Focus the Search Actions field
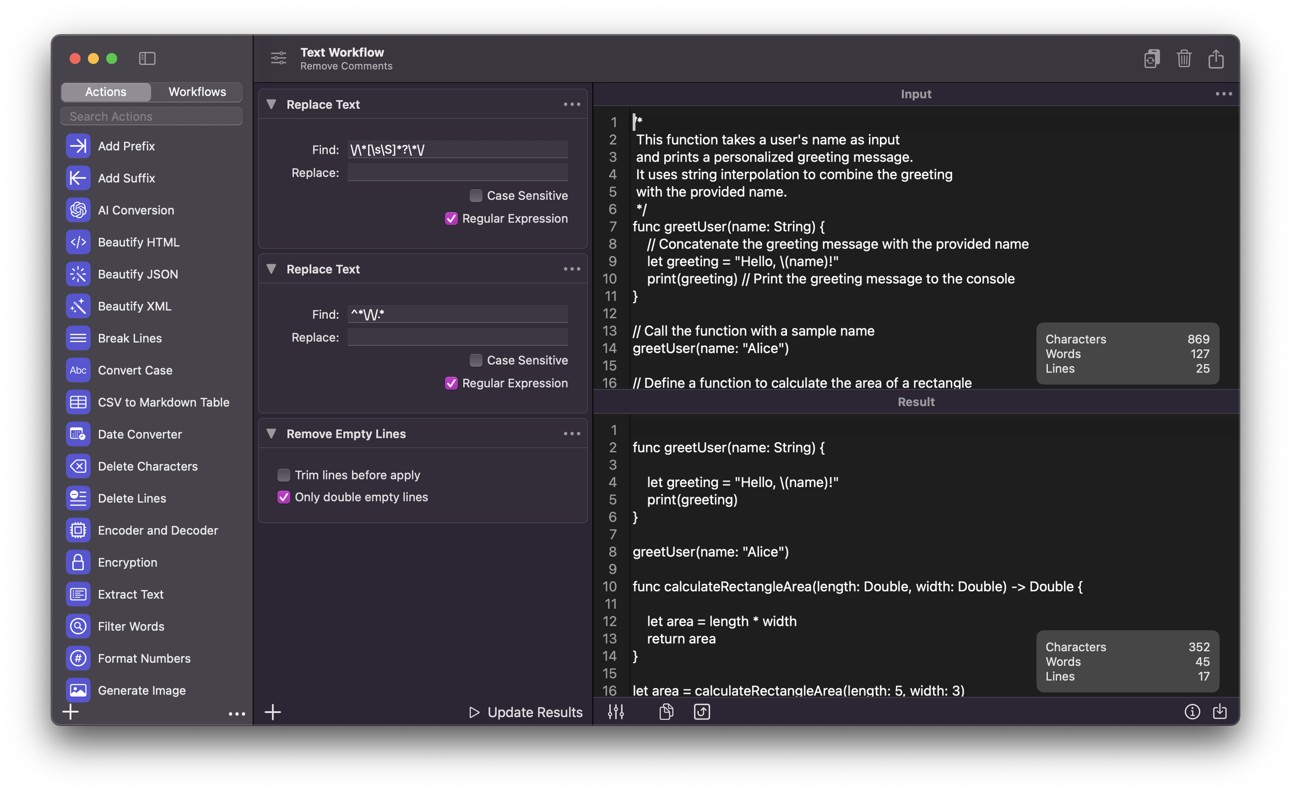This screenshot has height=793, width=1291. tap(152, 116)
